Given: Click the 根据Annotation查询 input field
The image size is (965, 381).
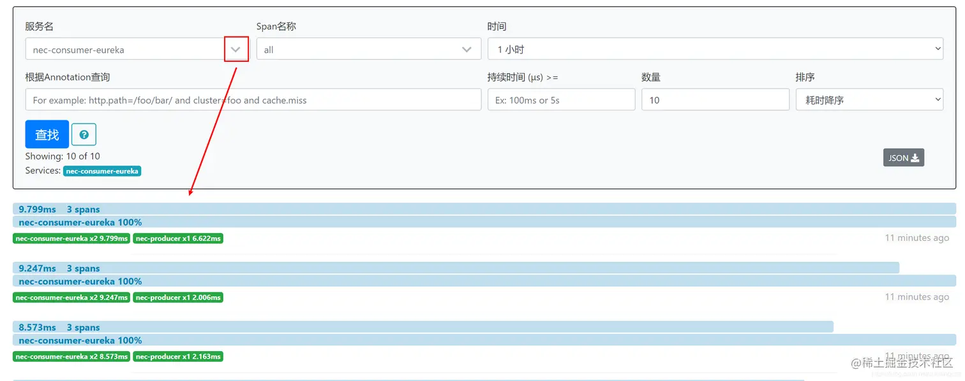Looking at the screenshot, I should click(253, 99).
